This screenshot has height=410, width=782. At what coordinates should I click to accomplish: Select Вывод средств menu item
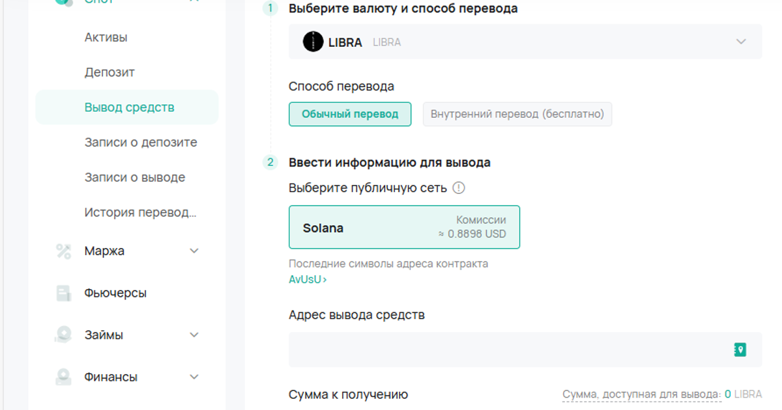pos(127,107)
